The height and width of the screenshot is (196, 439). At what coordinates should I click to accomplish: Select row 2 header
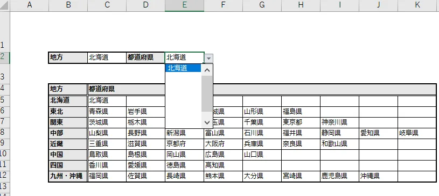5,58
